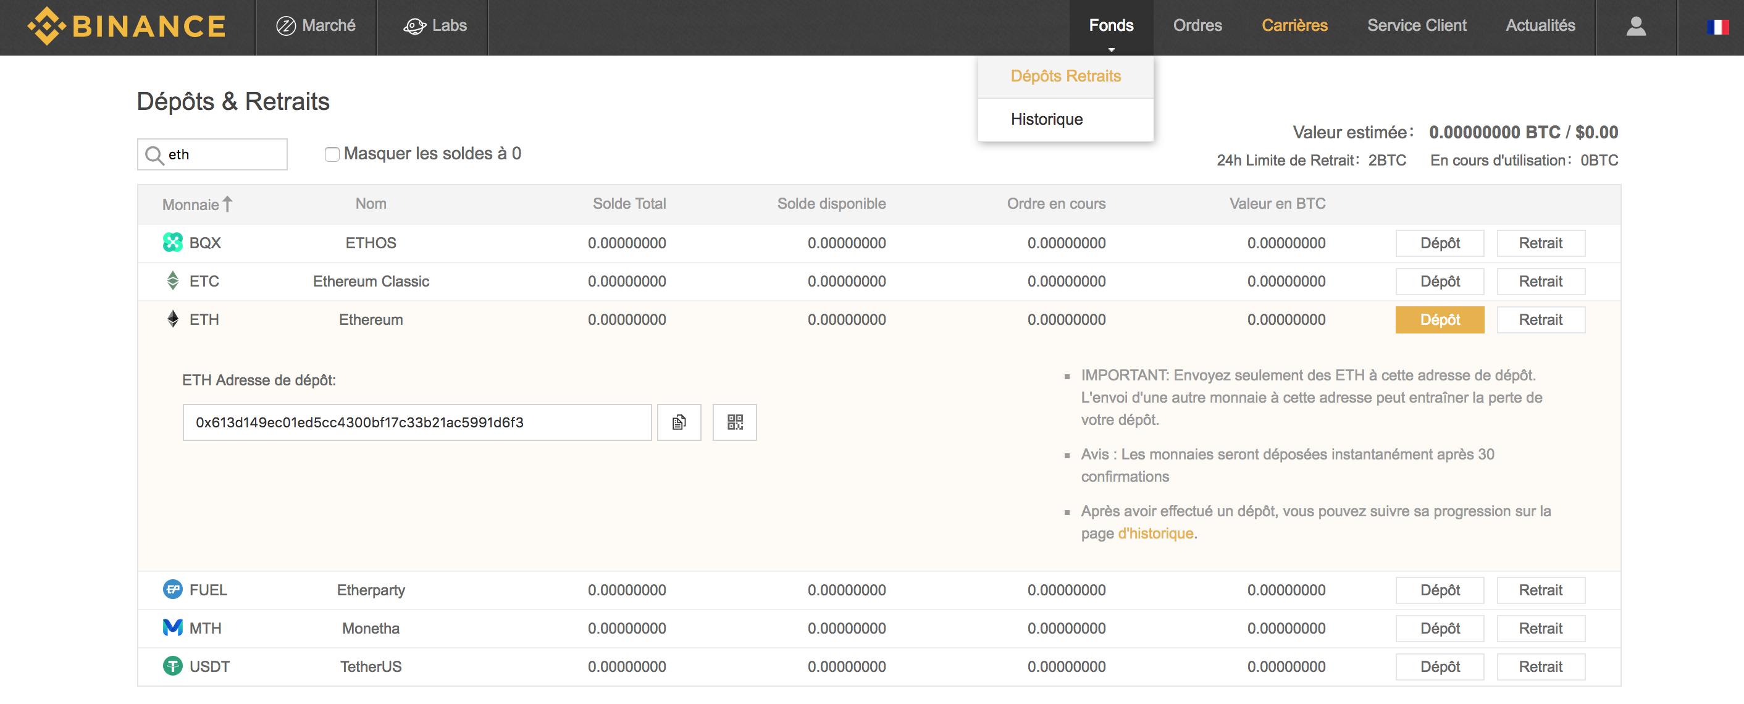The height and width of the screenshot is (704, 1744).
Task: Click Dépôt button for BQX
Action: [x=1440, y=243]
